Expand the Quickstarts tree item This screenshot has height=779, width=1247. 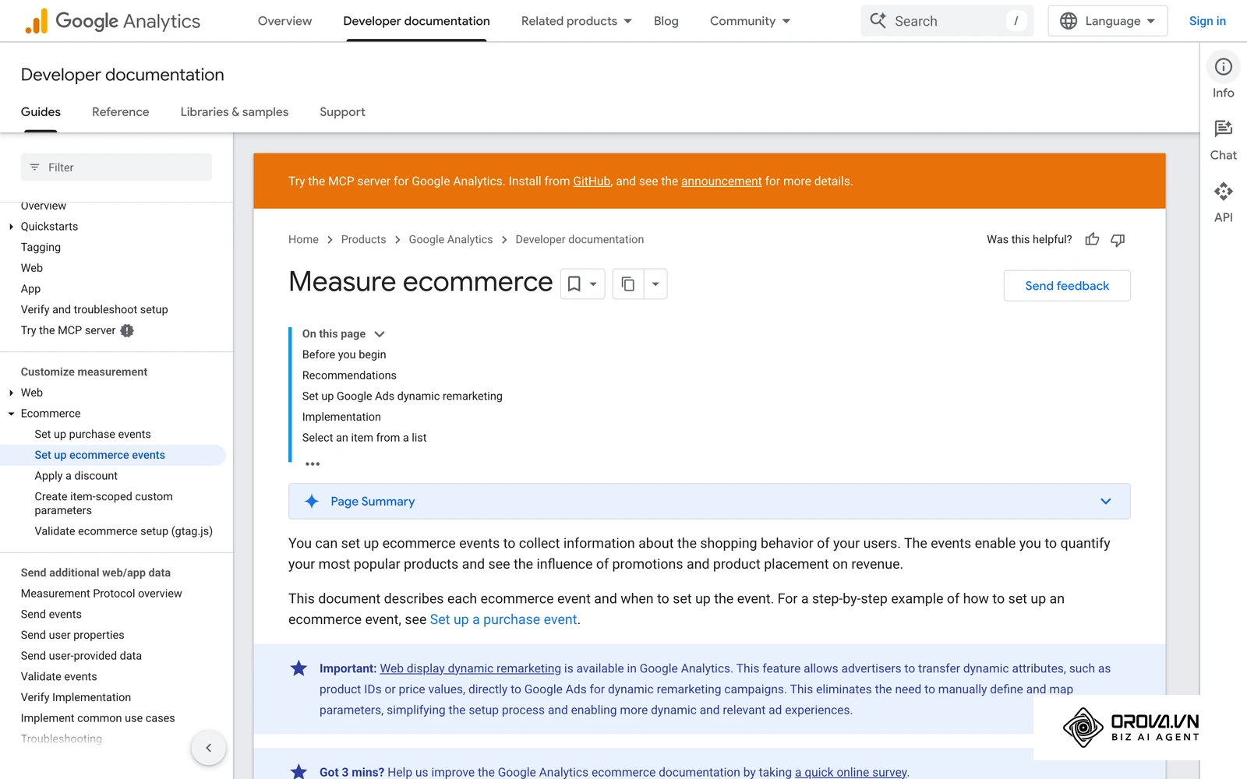[x=11, y=227]
